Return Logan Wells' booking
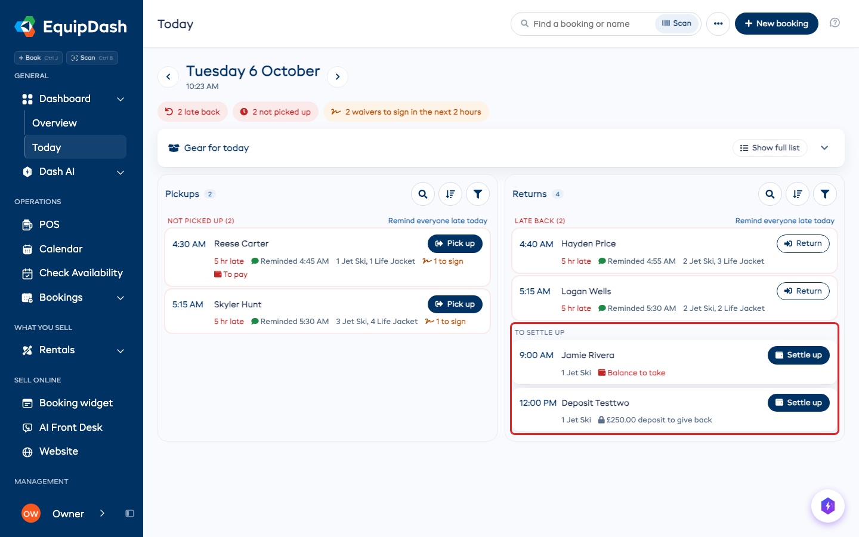The width and height of the screenshot is (859, 537). click(803, 291)
